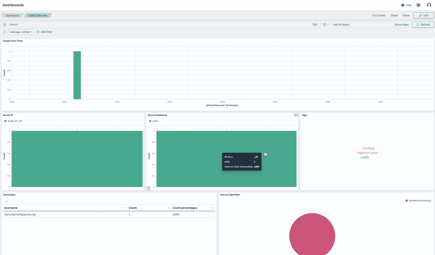Click the Usernames panel title
The width and height of the screenshot is (435, 255).
[x=9, y=195]
